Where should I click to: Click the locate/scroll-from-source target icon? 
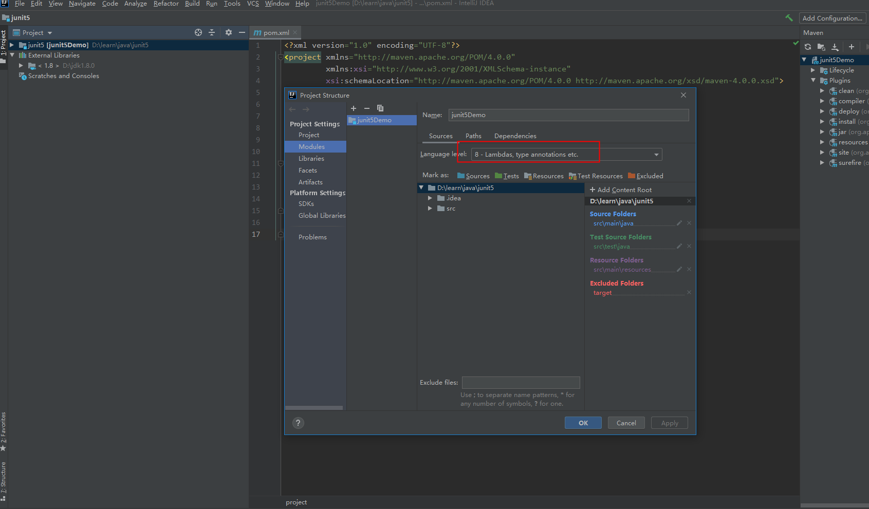(198, 32)
